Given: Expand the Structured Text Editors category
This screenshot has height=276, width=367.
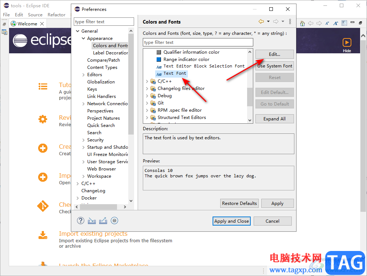Looking at the screenshot, I should [147, 117].
